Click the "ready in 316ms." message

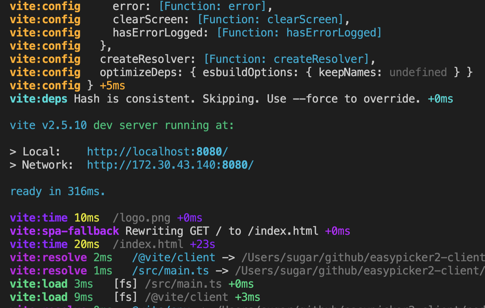(58, 191)
